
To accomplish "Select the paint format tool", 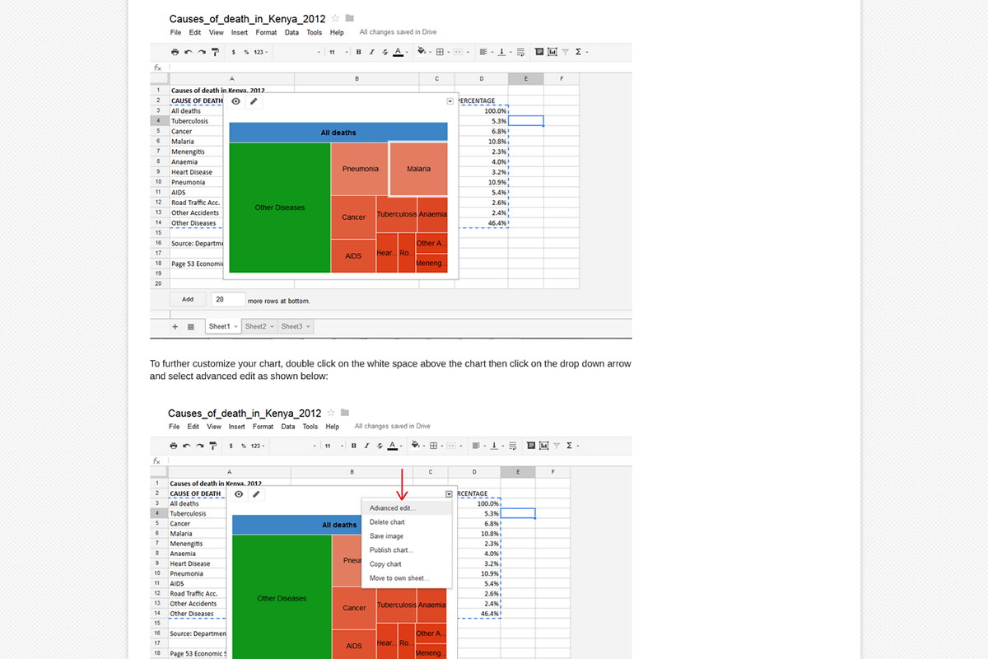I will click(x=215, y=51).
